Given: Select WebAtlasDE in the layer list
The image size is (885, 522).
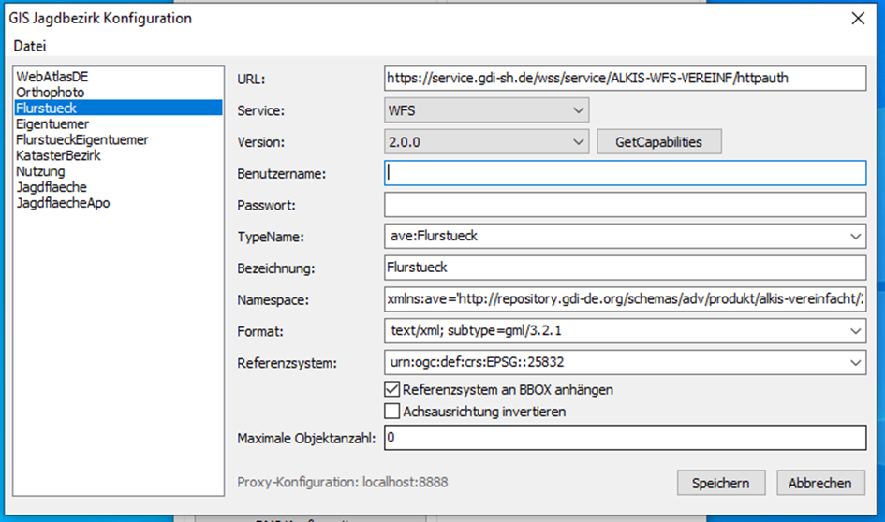Looking at the screenshot, I should click(52, 77).
